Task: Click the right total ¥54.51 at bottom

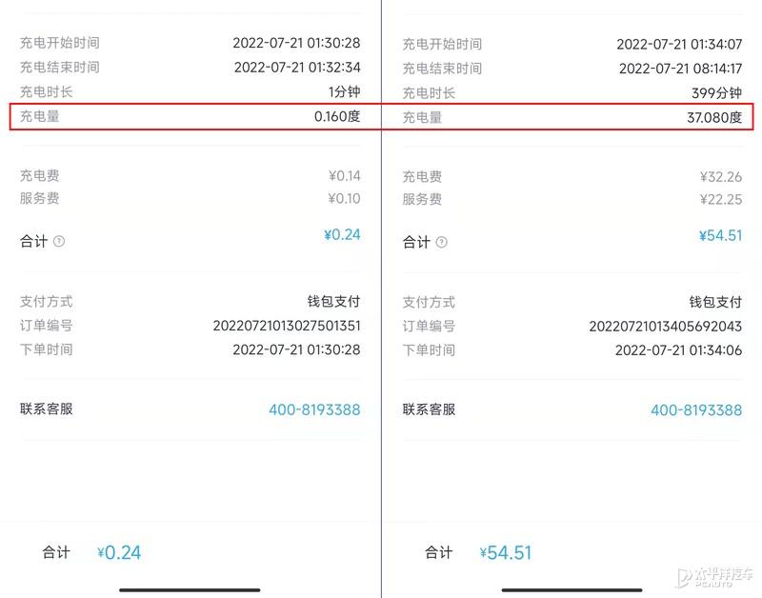Action: pos(506,553)
